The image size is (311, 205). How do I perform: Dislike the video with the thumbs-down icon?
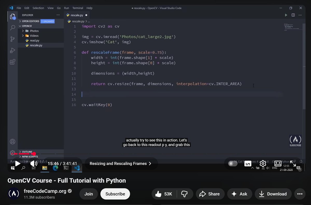185,194
